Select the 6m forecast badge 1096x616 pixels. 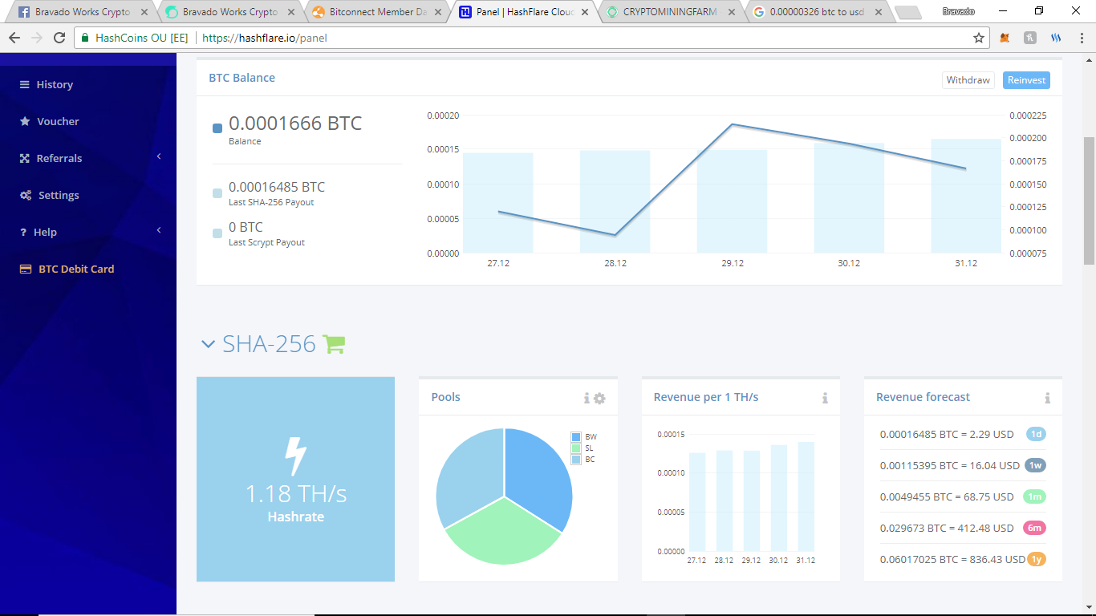click(1034, 528)
